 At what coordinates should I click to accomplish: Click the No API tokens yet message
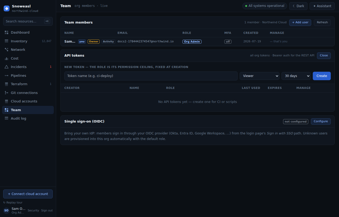pos(198,102)
